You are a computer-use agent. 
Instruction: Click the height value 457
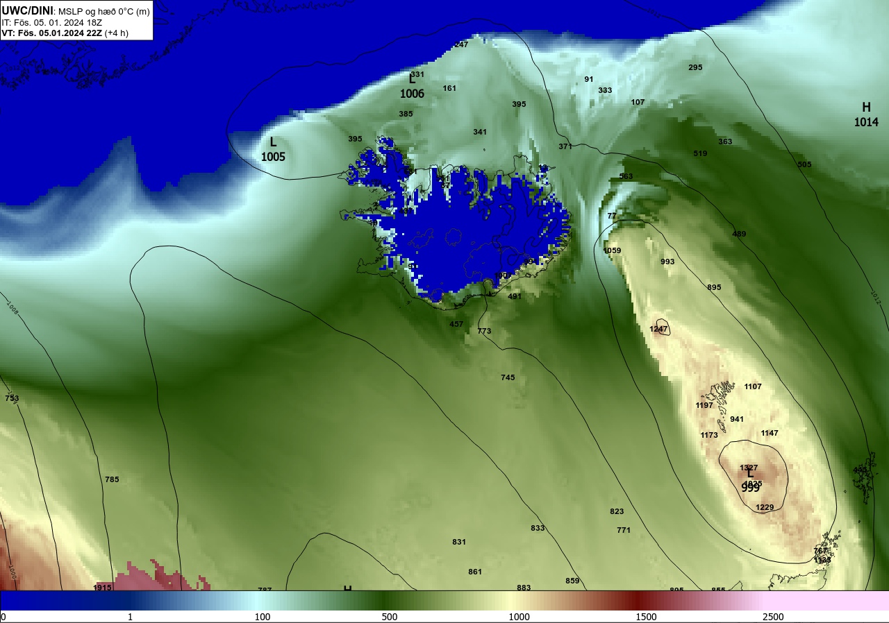coord(456,324)
